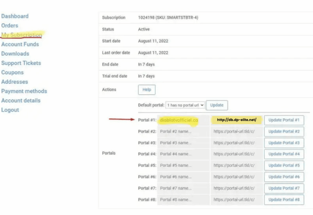The height and width of the screenshot is (215, 313).
Task: Click Portal #2 name input field
Action: point(183,132)
